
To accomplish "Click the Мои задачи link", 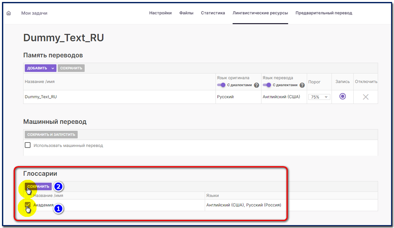I will point(34,13).
